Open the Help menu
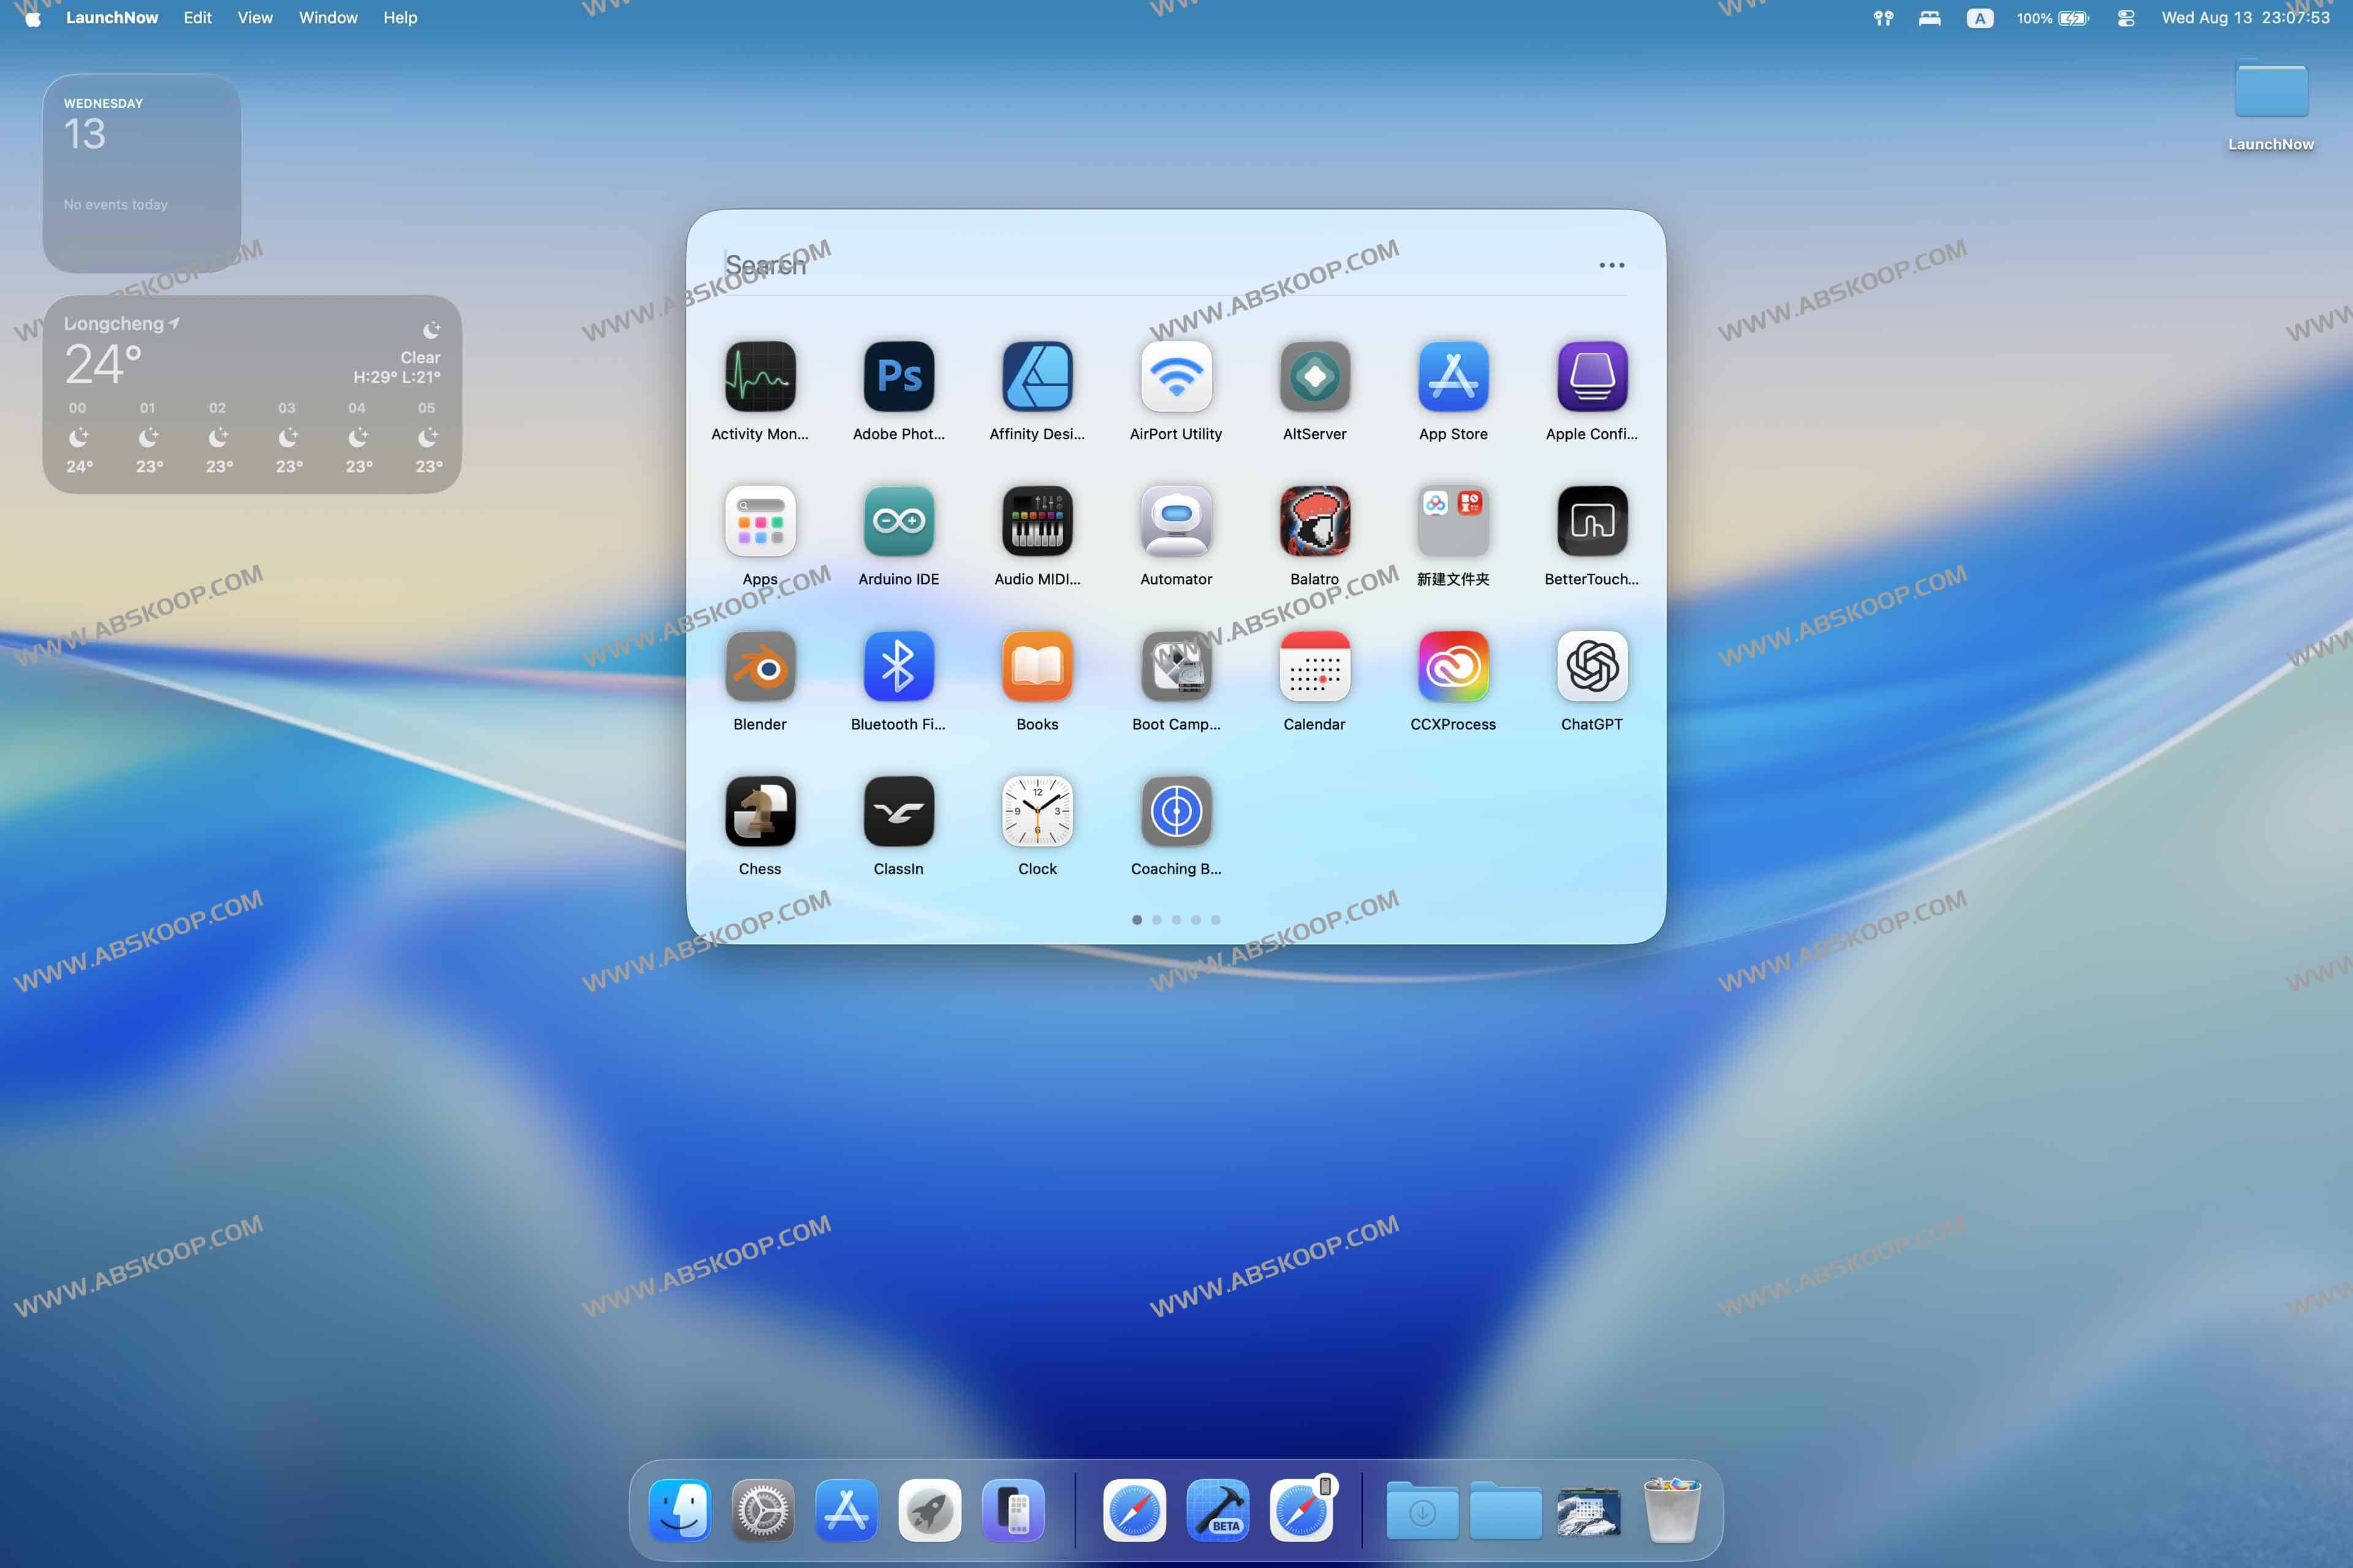 pos(399,17)
